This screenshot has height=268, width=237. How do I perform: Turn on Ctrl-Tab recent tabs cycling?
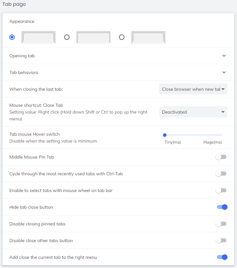221,174
